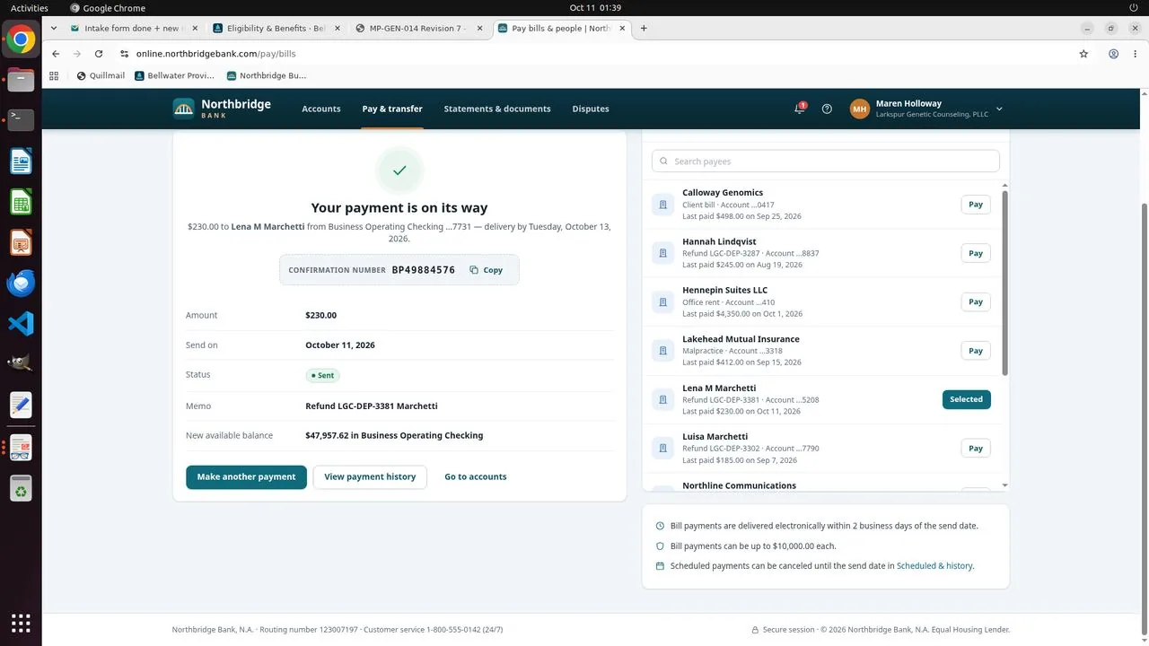Pay Hannah Lindqvist
Viewport: 1149px width, 646px height.
pos(976,254)
